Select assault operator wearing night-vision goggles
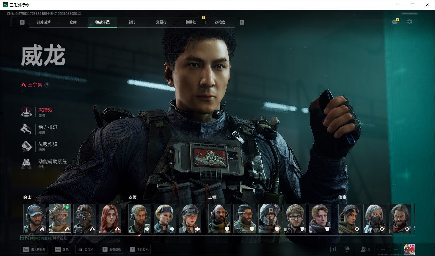The height and width of the screenshot is (256, 435). coord(85,218)
